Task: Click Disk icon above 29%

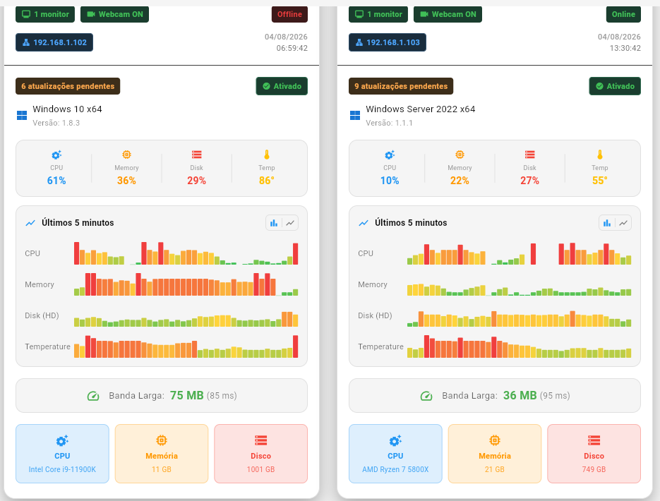Action: click(x=196, y=155)
